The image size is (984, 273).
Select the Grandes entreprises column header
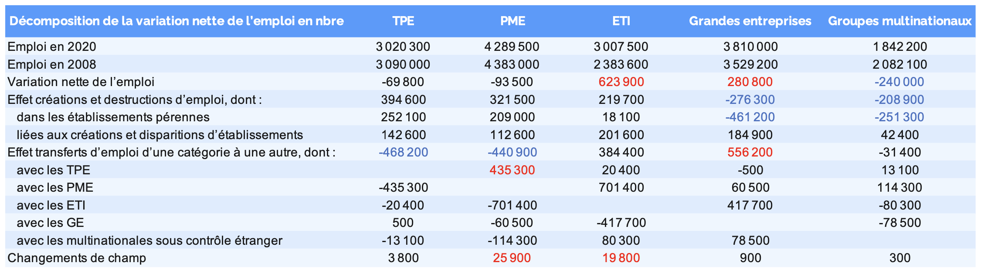click(x=750, y=21)
